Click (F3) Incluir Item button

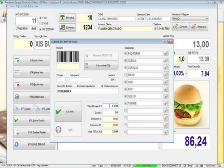32,60
